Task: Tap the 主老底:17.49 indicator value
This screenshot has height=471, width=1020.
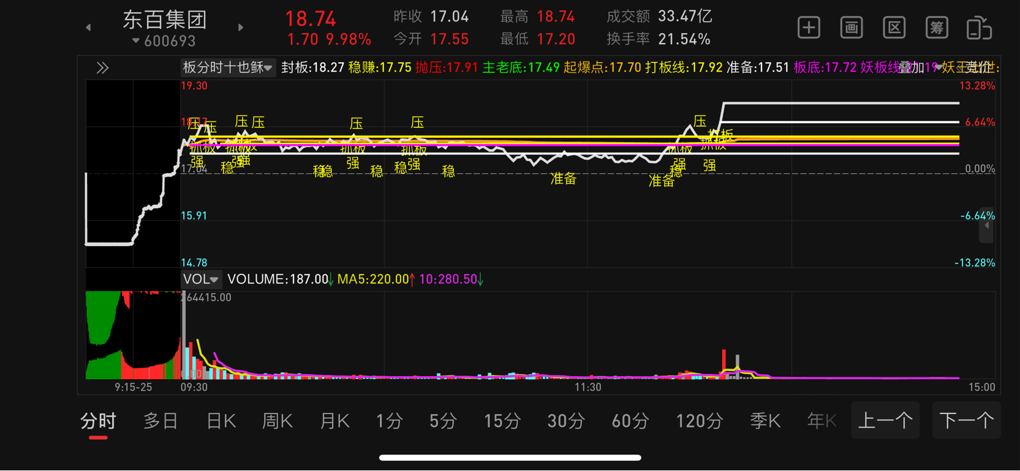Action: [x=521, y=67]
